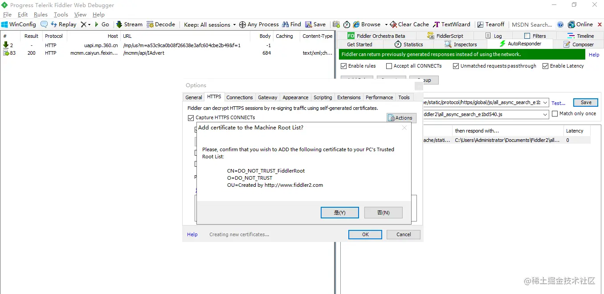Check Accept all CONNECTs checkbox
The width and height of the screenshot is (604, 294).
click(x=389, y=66)
